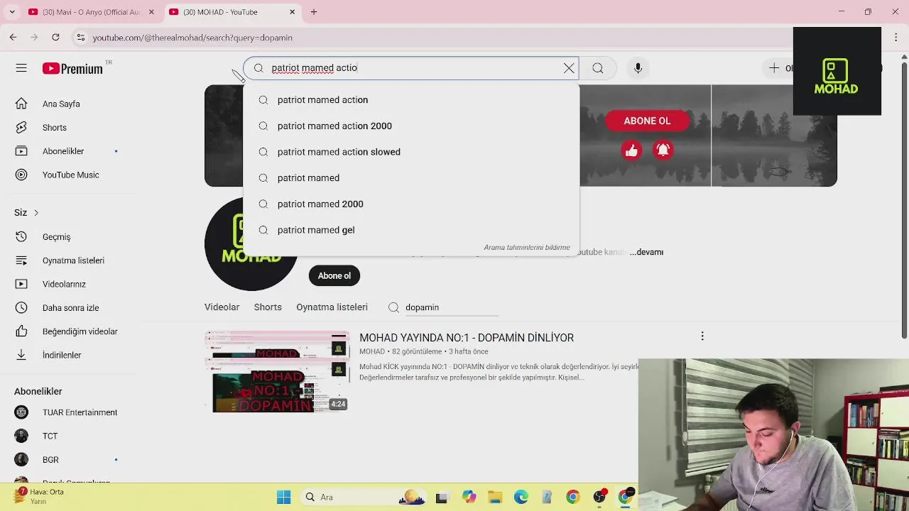Click 'Arama tahminlerini bildirme' link
Screen dimensions: 909x511
click(x=526, y=248)
